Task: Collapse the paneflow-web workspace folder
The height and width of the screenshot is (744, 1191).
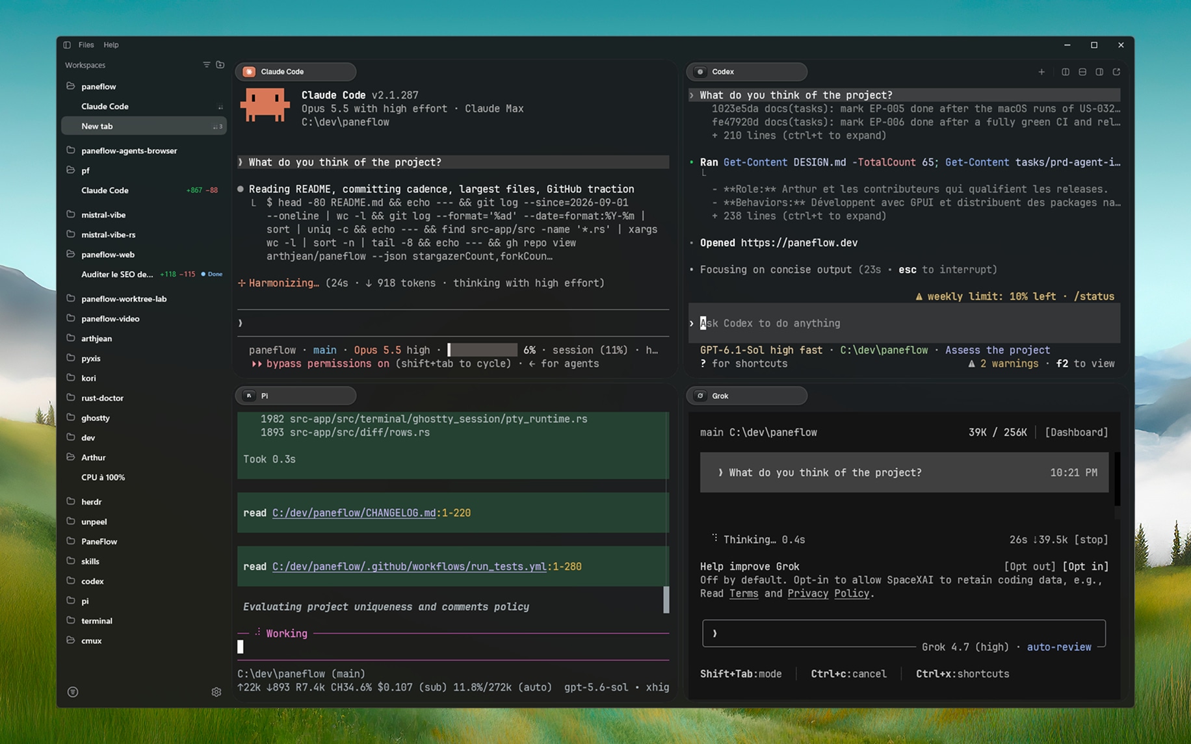Action: pos(71,254)
